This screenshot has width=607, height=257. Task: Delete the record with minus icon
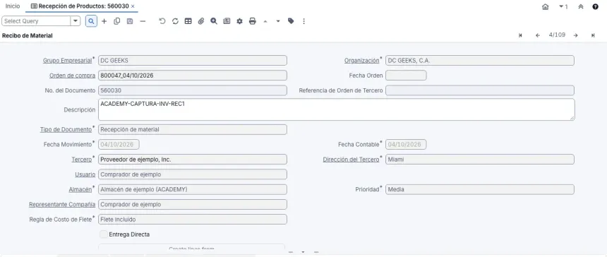[x=143, y=21]
